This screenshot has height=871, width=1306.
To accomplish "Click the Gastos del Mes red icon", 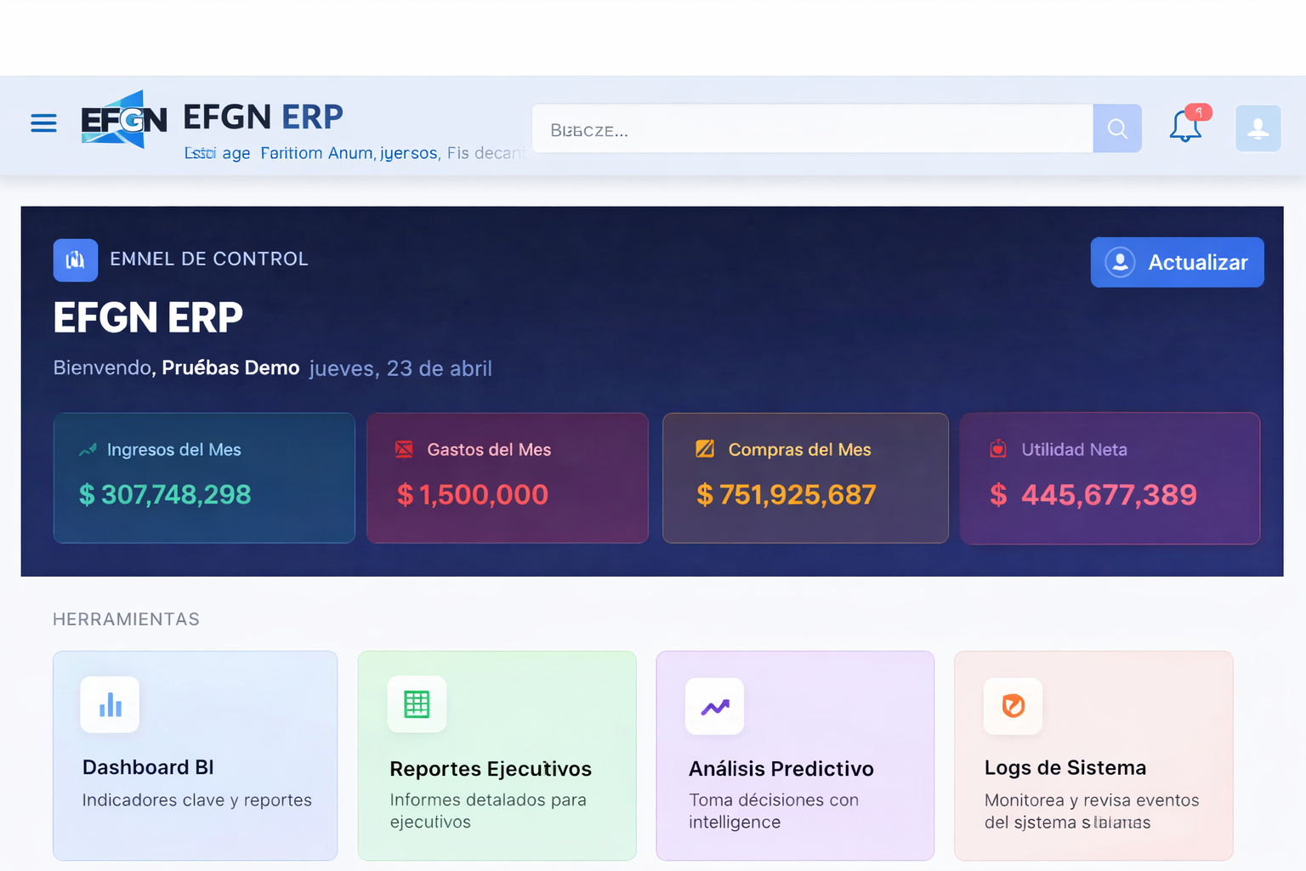I will coord(403,449).
